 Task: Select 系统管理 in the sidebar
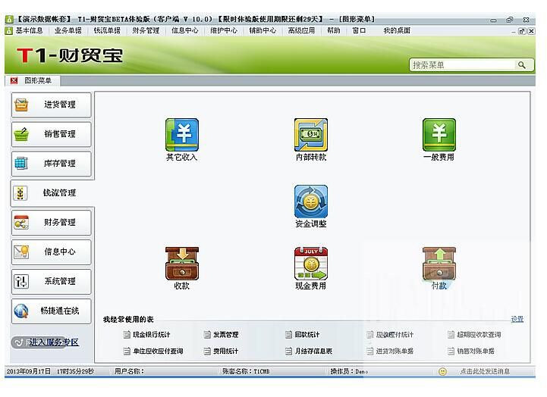pyautogui.click(x=52, y=281)
